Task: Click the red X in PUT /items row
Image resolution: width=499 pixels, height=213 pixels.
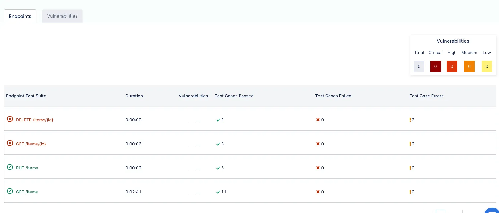Action: tap(318, 168)
